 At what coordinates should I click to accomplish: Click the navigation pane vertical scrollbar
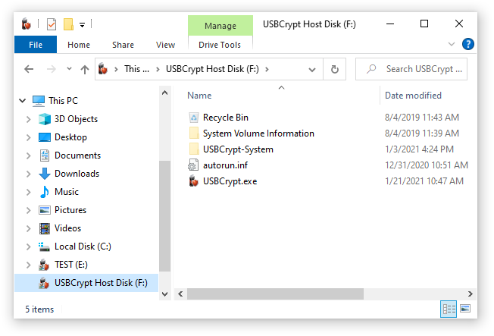click(x=164, y=216)
